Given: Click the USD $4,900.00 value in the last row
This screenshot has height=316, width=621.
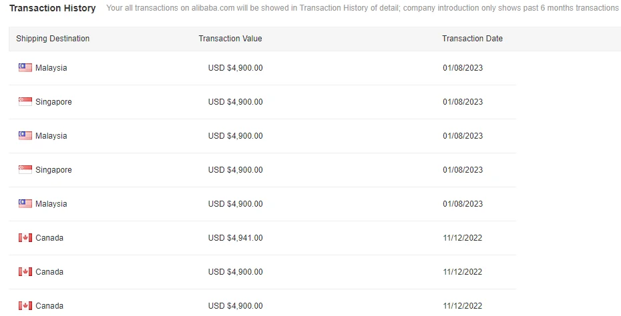Looking at the screenshot, I should tap(236, 306).
